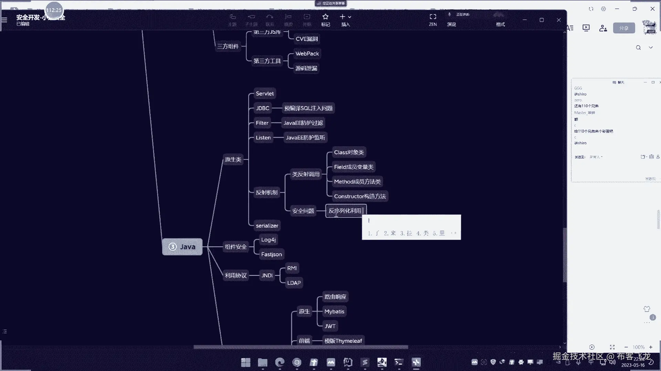Click the 分享 share button
The width and height of the screenshot is (661, 371).
624,28
